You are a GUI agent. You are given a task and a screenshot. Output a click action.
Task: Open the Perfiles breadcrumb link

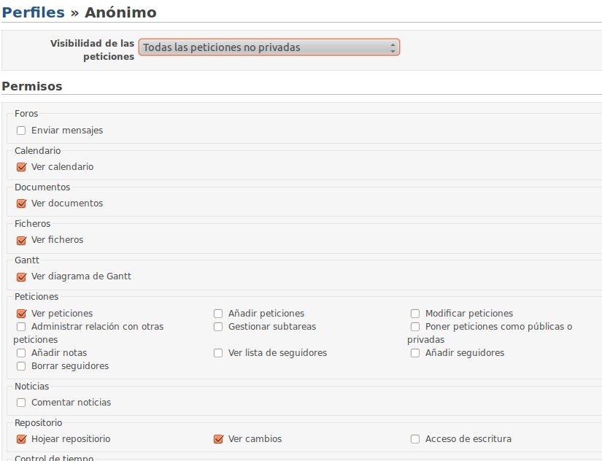(x=33, y=12)
